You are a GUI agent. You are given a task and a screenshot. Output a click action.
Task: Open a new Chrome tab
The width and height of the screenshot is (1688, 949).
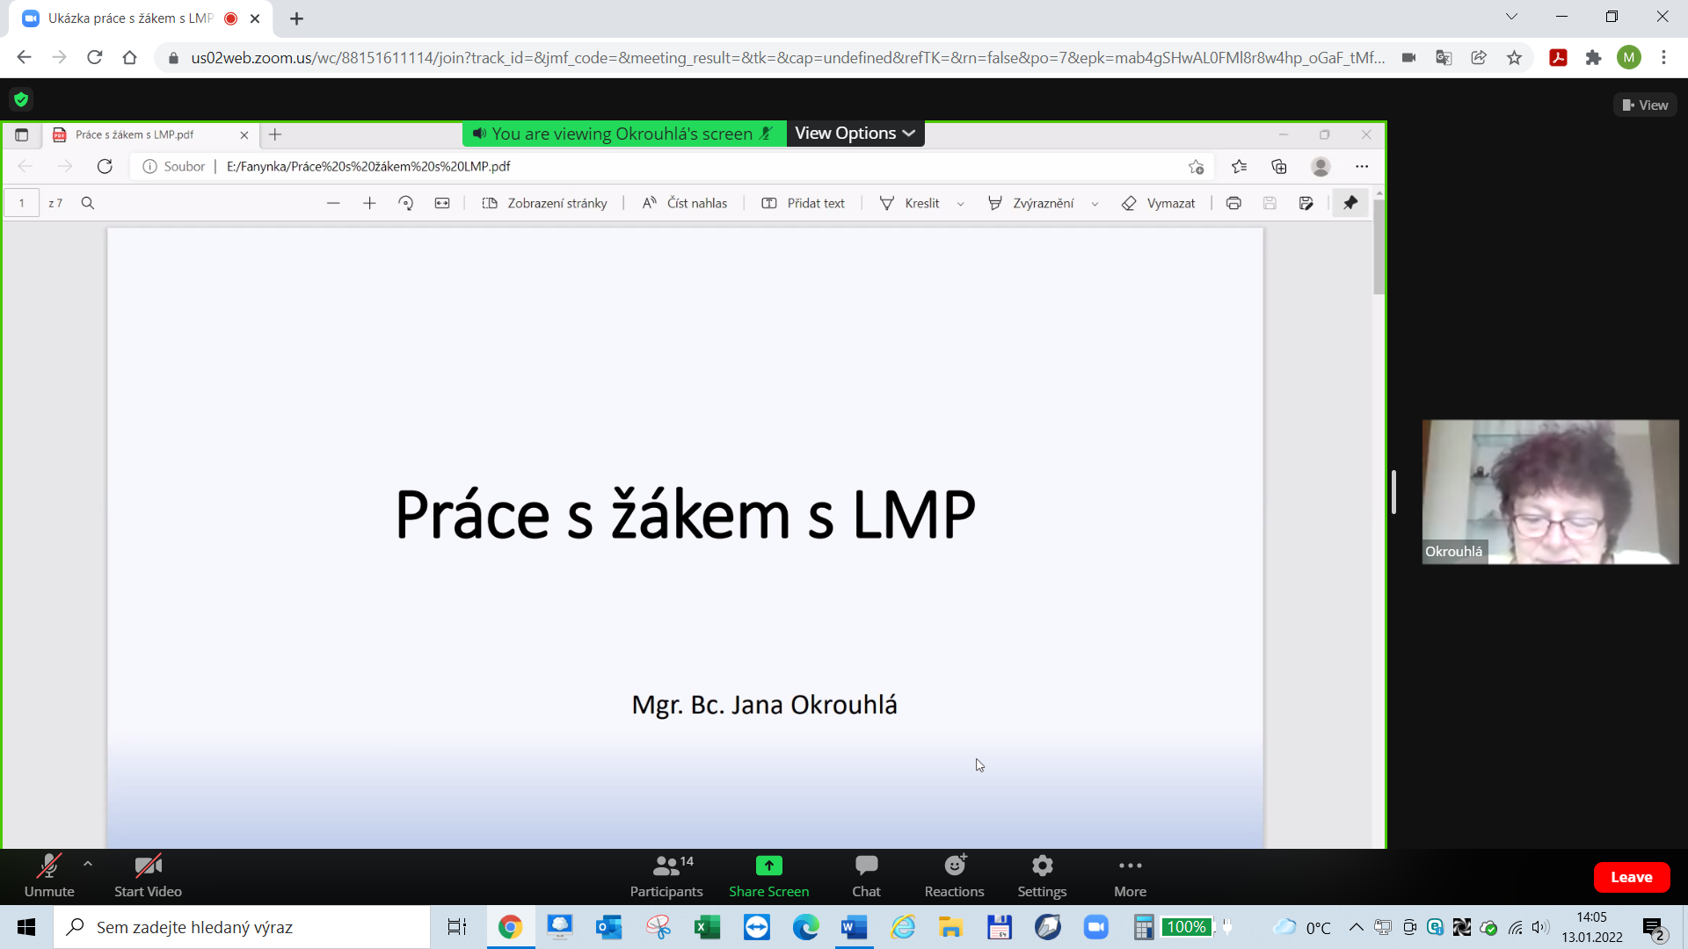[x=296, y=18]
